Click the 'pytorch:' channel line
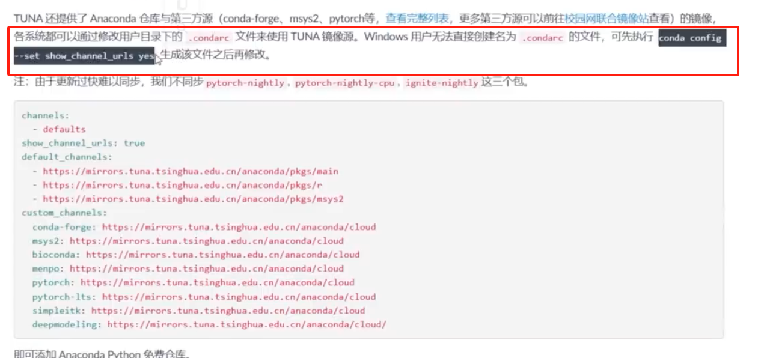The width and height of the screenshot is (779, 358). [x=194, y=282]
